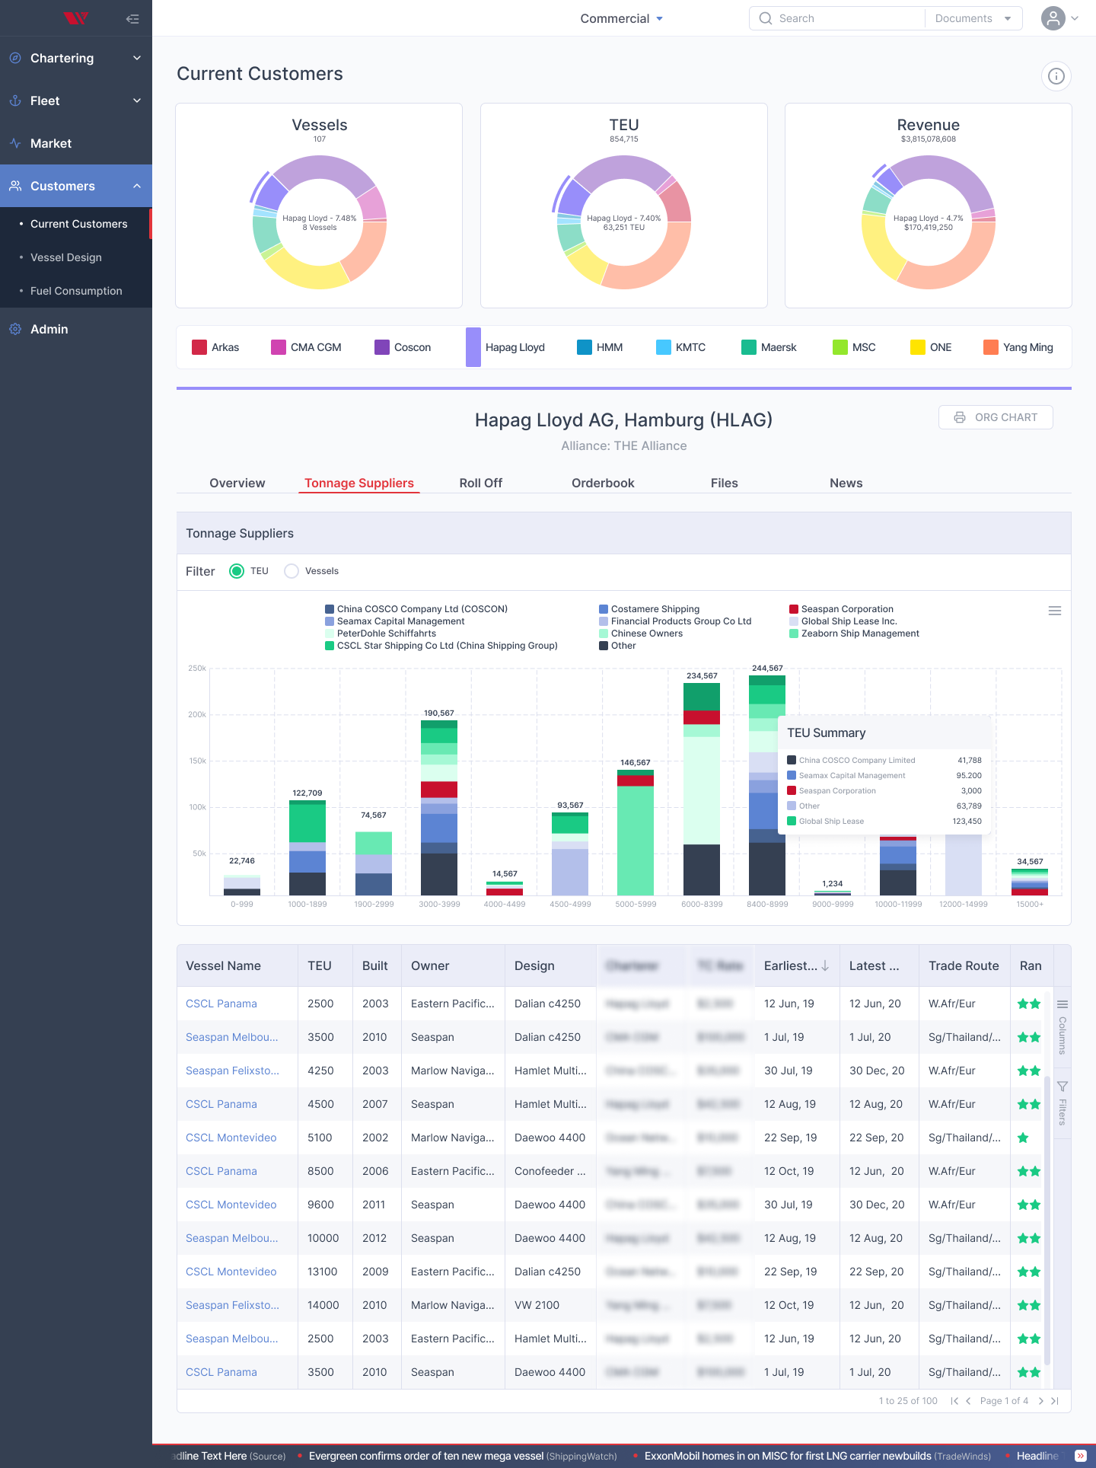Go to next table page arrow
The height and width of the screenshot is (1468, 1096).
[1040, 1401]
